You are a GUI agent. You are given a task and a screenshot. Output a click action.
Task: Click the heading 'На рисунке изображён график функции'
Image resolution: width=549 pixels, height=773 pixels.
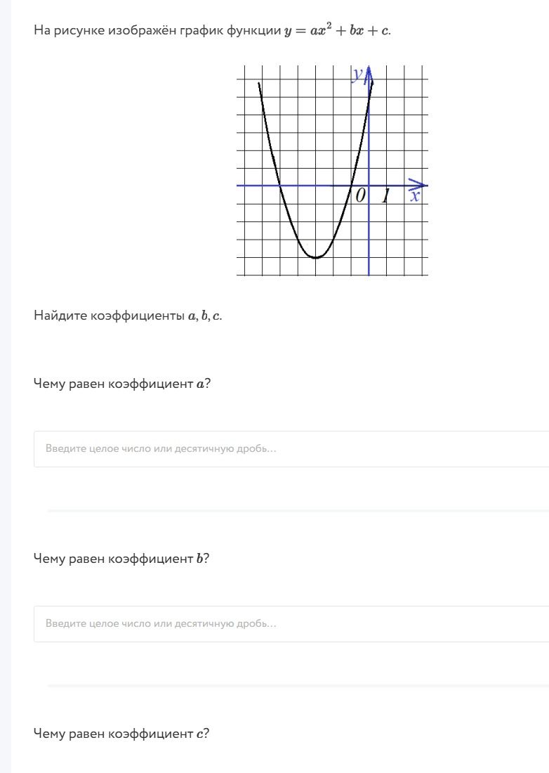[x=157, y=30]
